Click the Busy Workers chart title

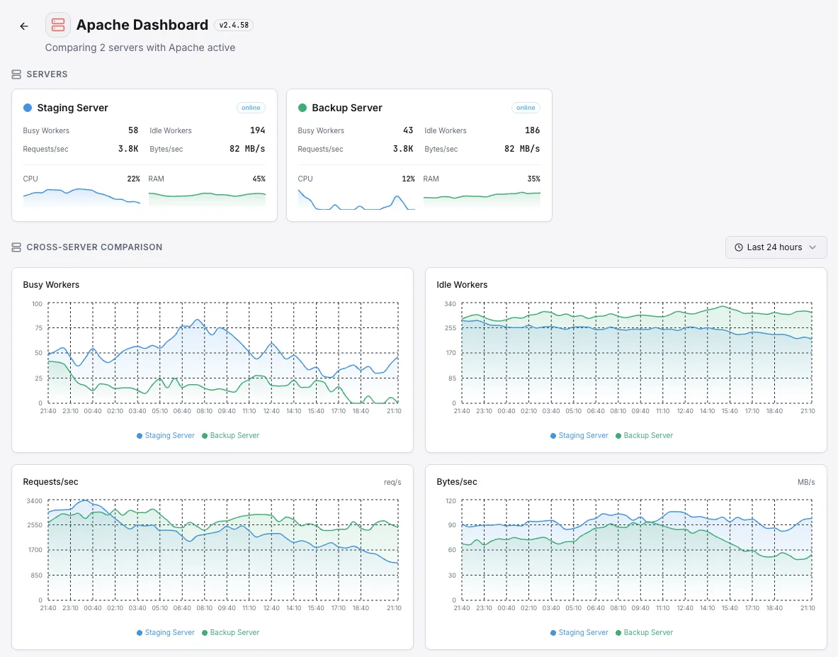[x=51, y=285]
